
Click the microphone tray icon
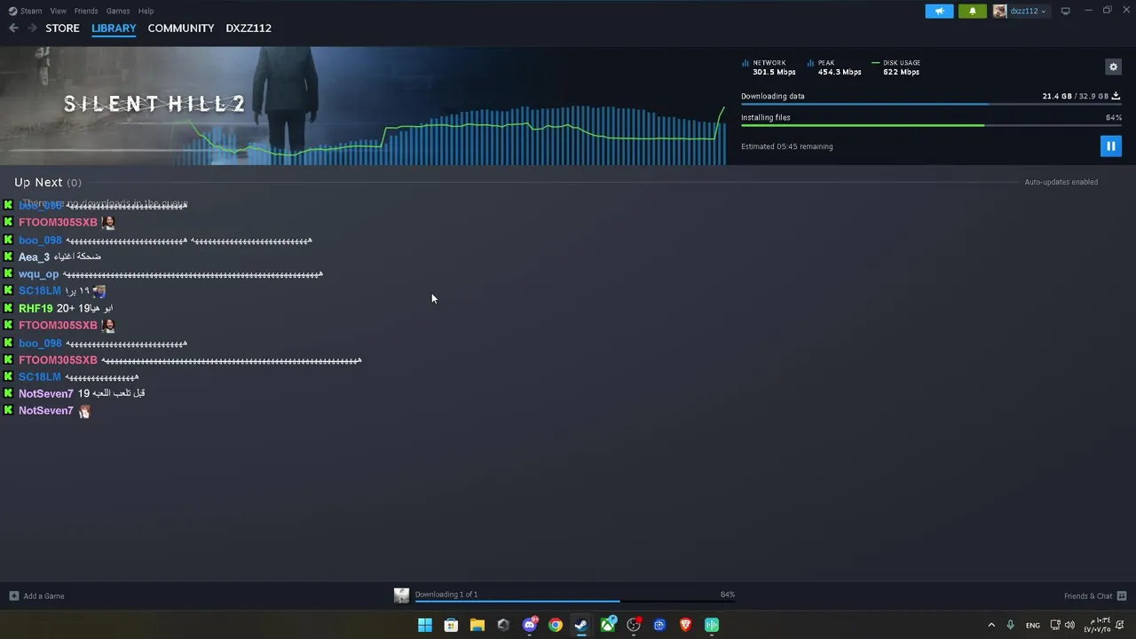coord(1010,625)
